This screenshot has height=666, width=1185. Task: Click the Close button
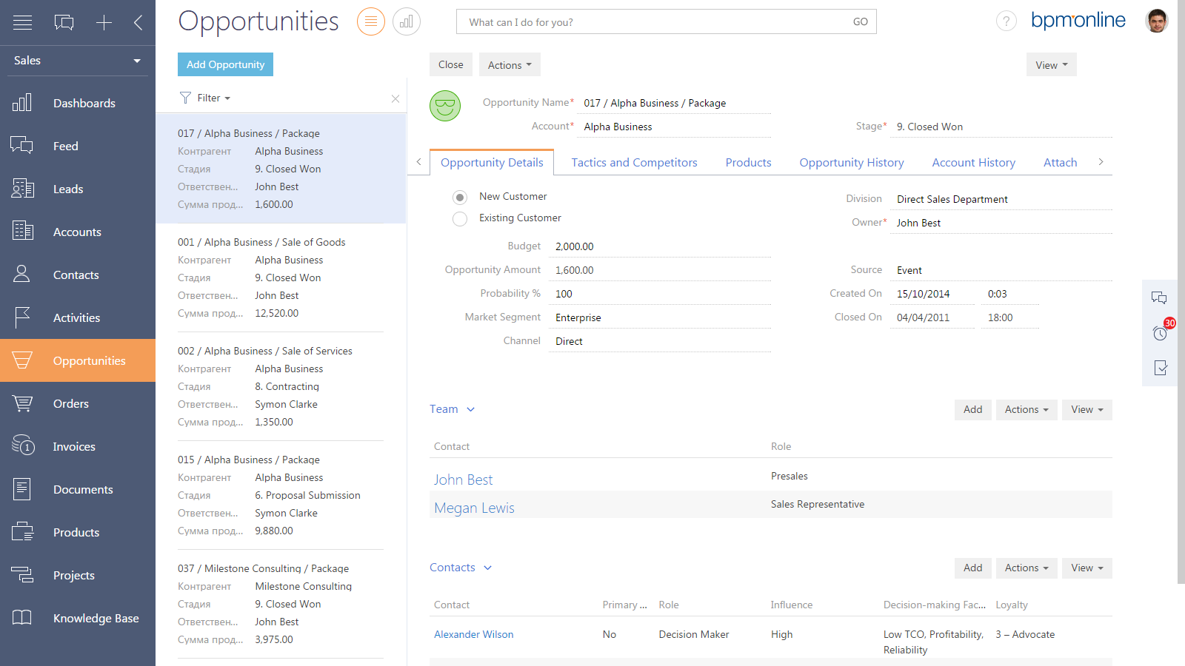451,64
